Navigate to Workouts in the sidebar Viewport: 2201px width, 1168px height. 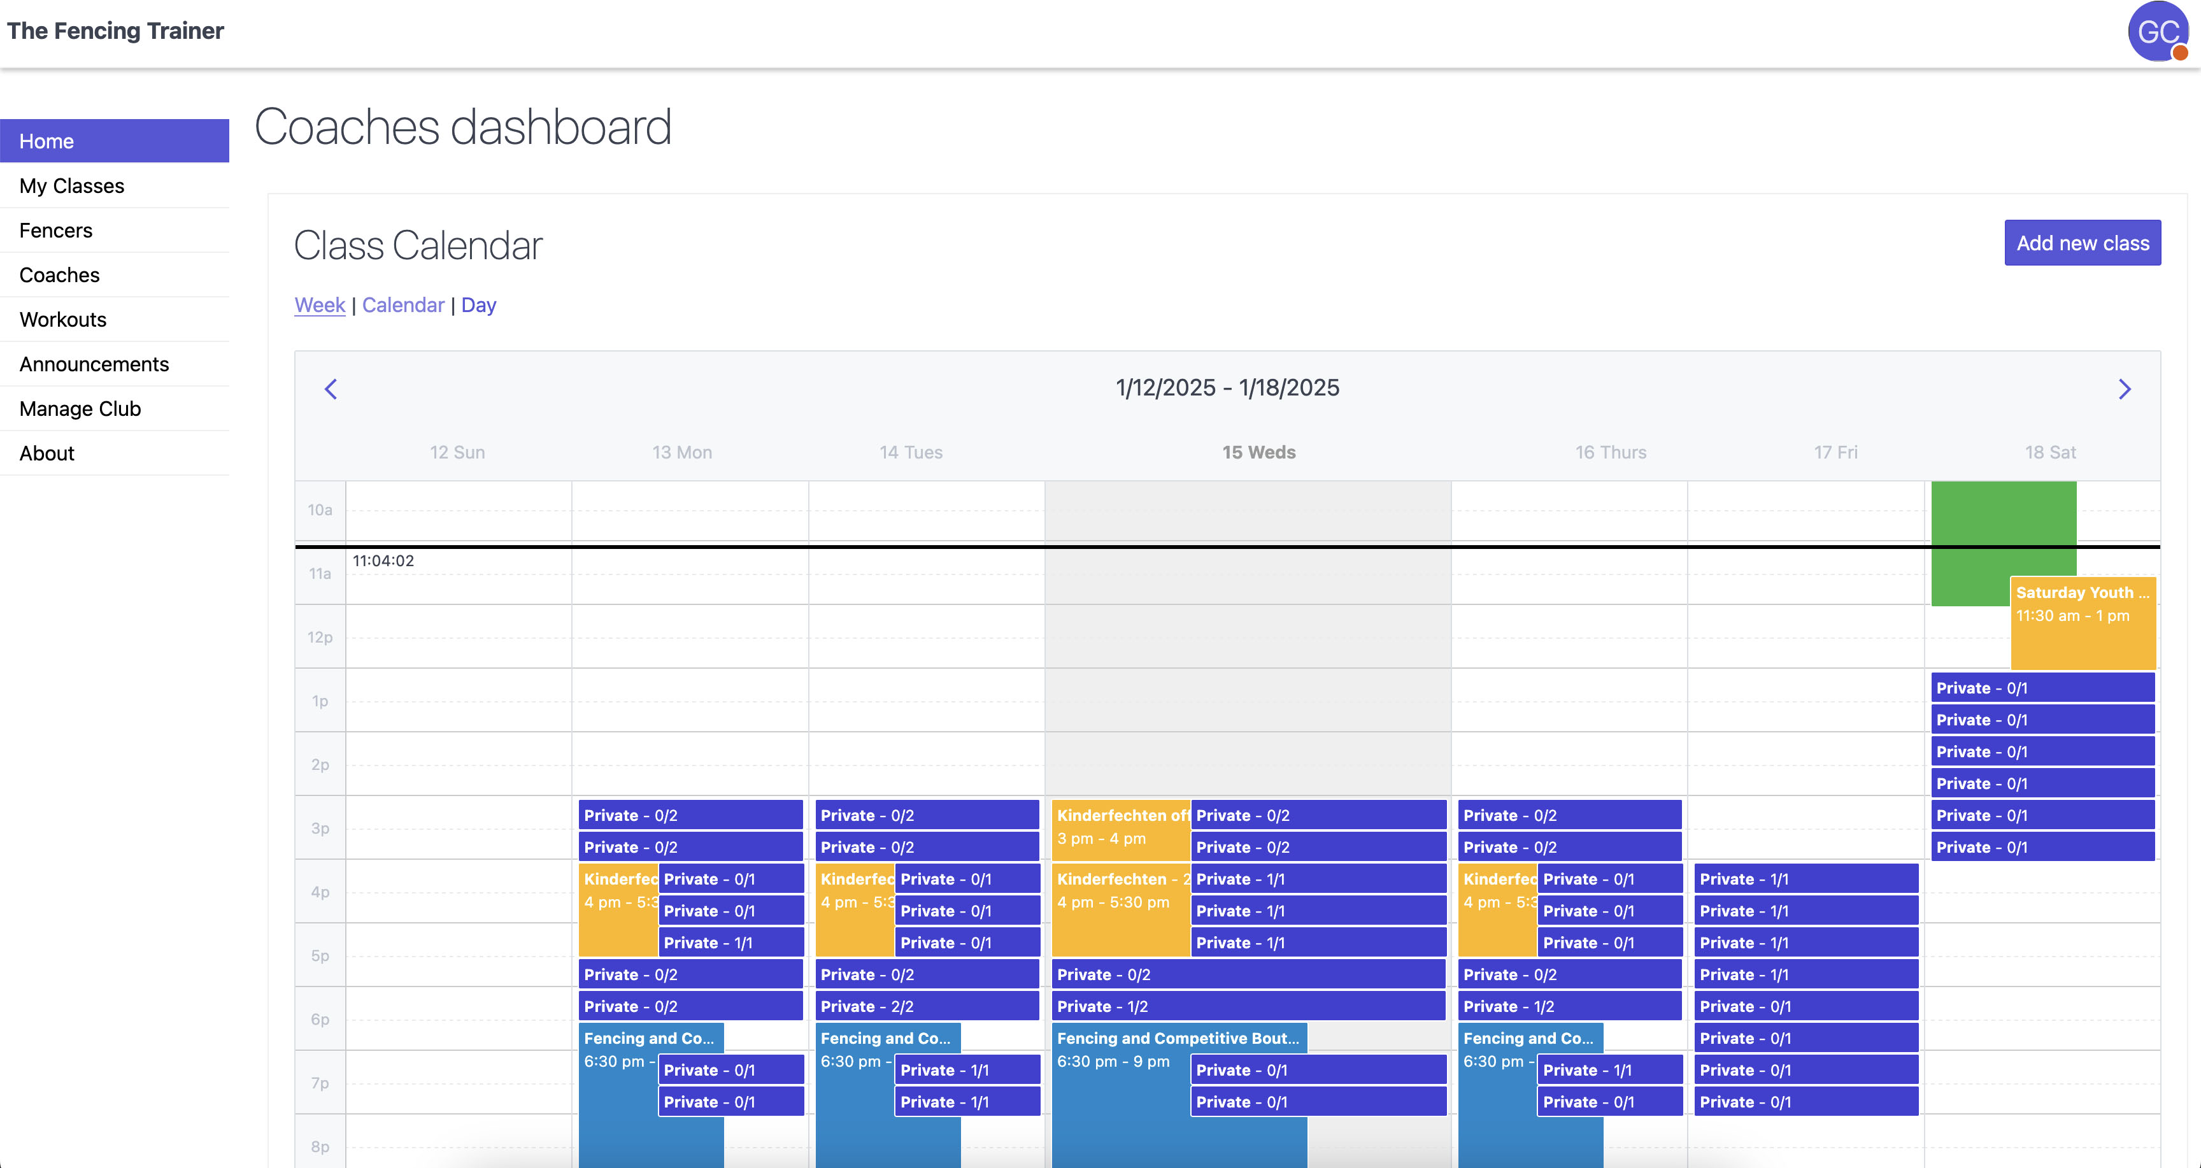click(x=62, y=320)
